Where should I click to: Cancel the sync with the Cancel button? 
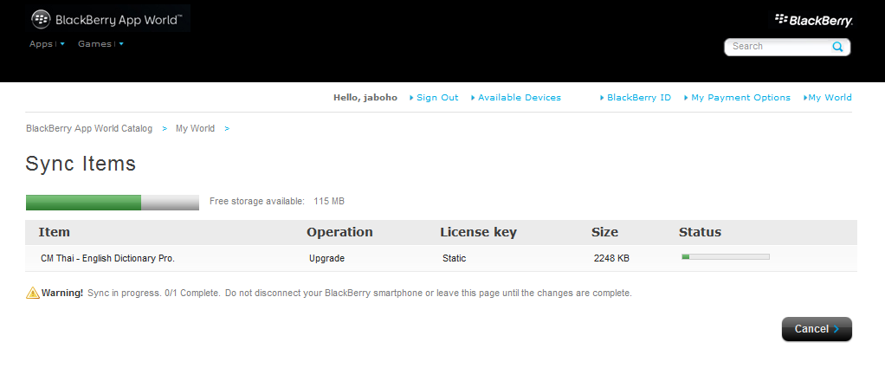click(x=817, y=329)
